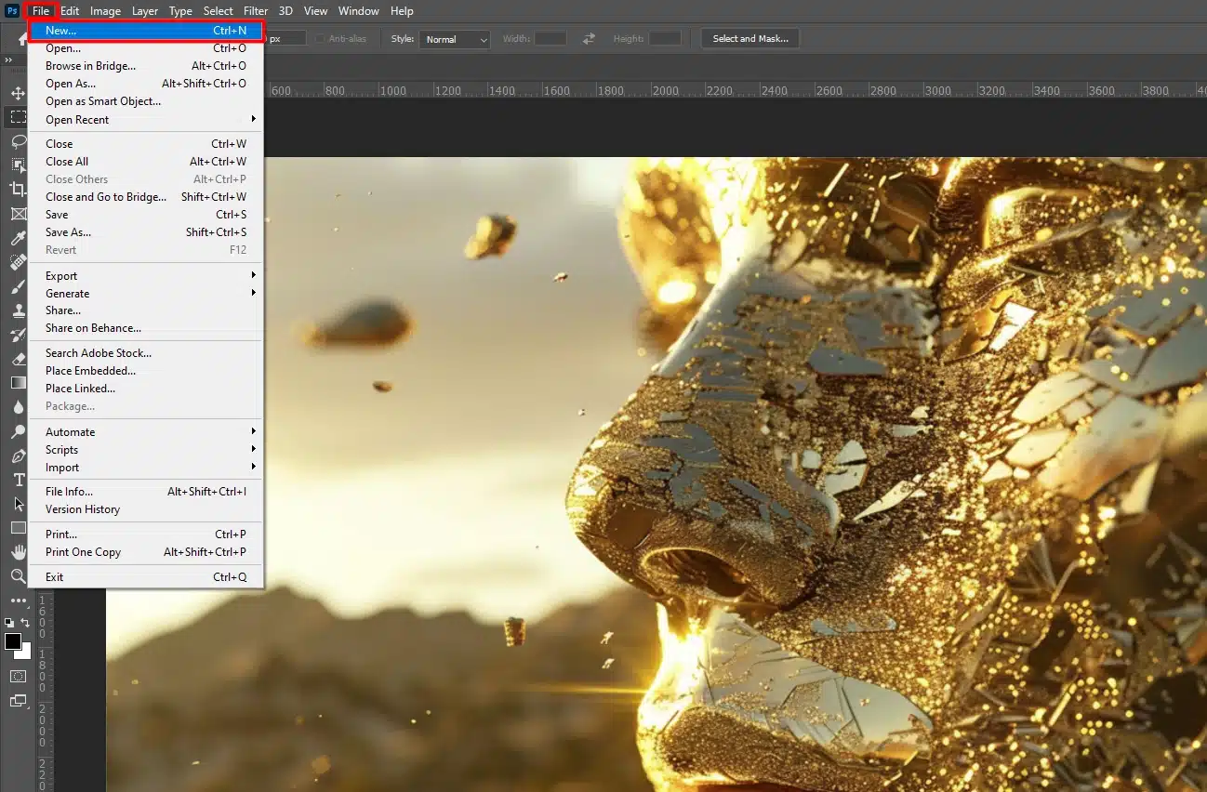1207x792 pixels.
Task: Select the Crop tool
Action: tap(18, 190)
